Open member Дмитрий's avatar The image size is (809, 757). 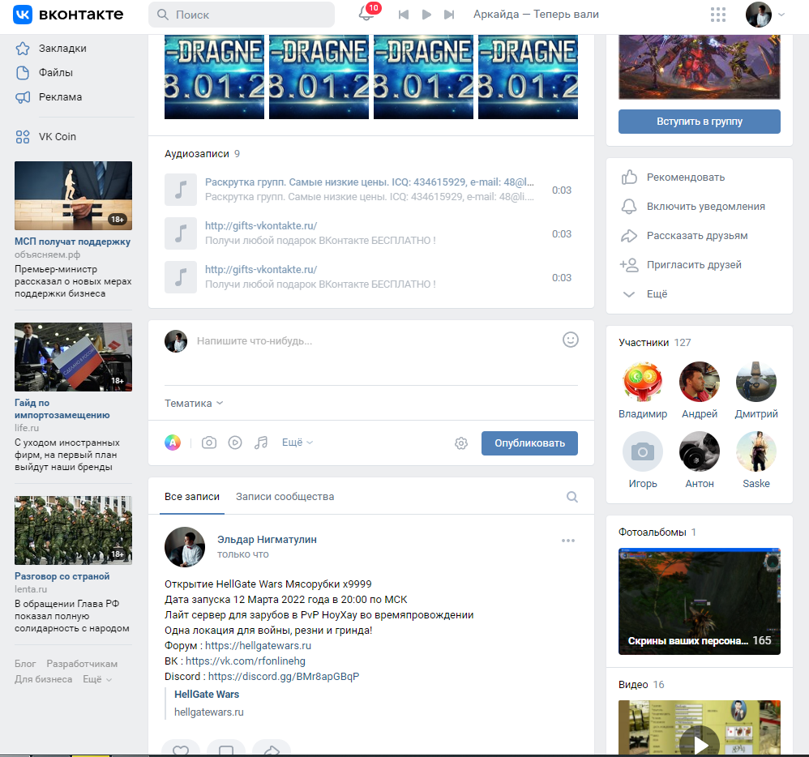755,382
